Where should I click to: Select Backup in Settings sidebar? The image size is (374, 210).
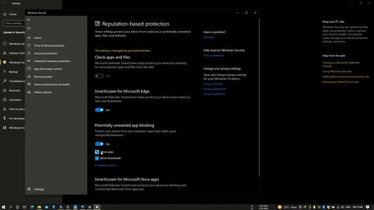point(13,72)
